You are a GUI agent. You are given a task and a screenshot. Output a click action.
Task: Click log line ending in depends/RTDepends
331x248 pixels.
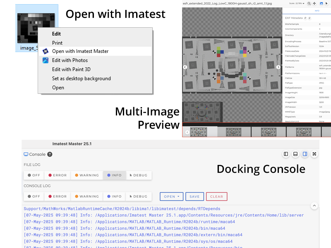(122, 209)
